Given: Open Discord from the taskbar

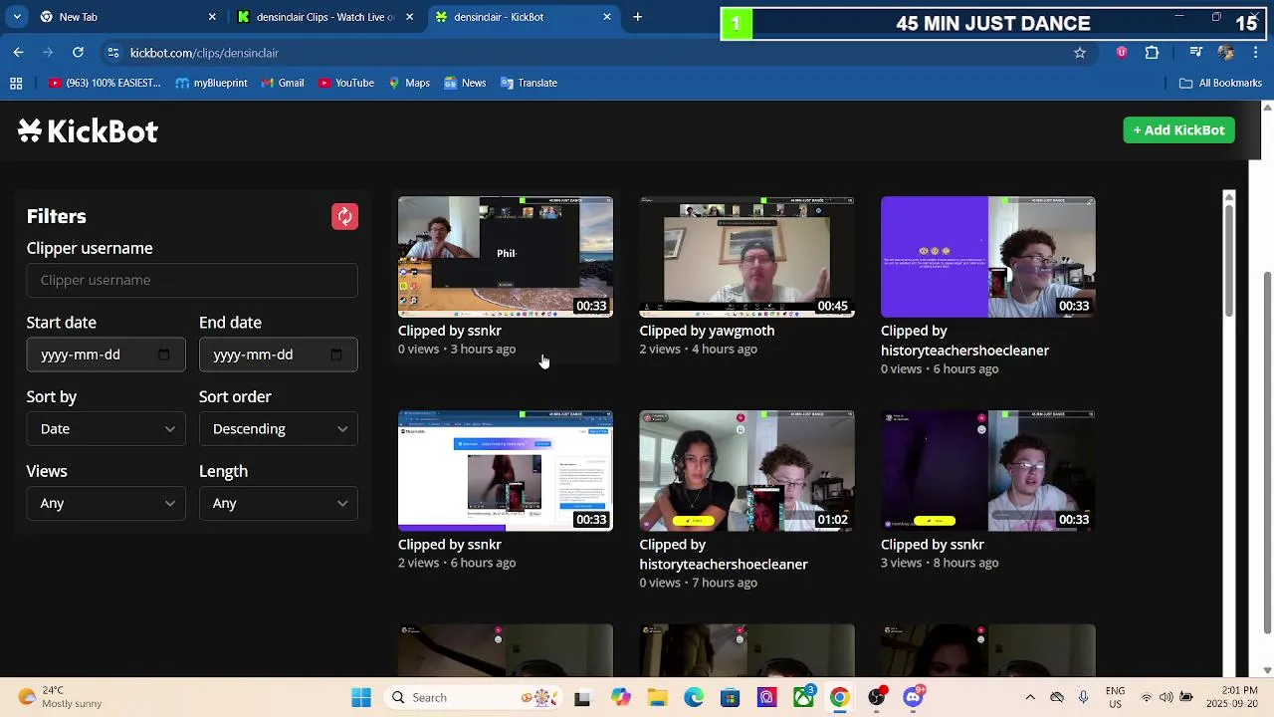Looking at the screenshot, I should click(x=913, y=697).
